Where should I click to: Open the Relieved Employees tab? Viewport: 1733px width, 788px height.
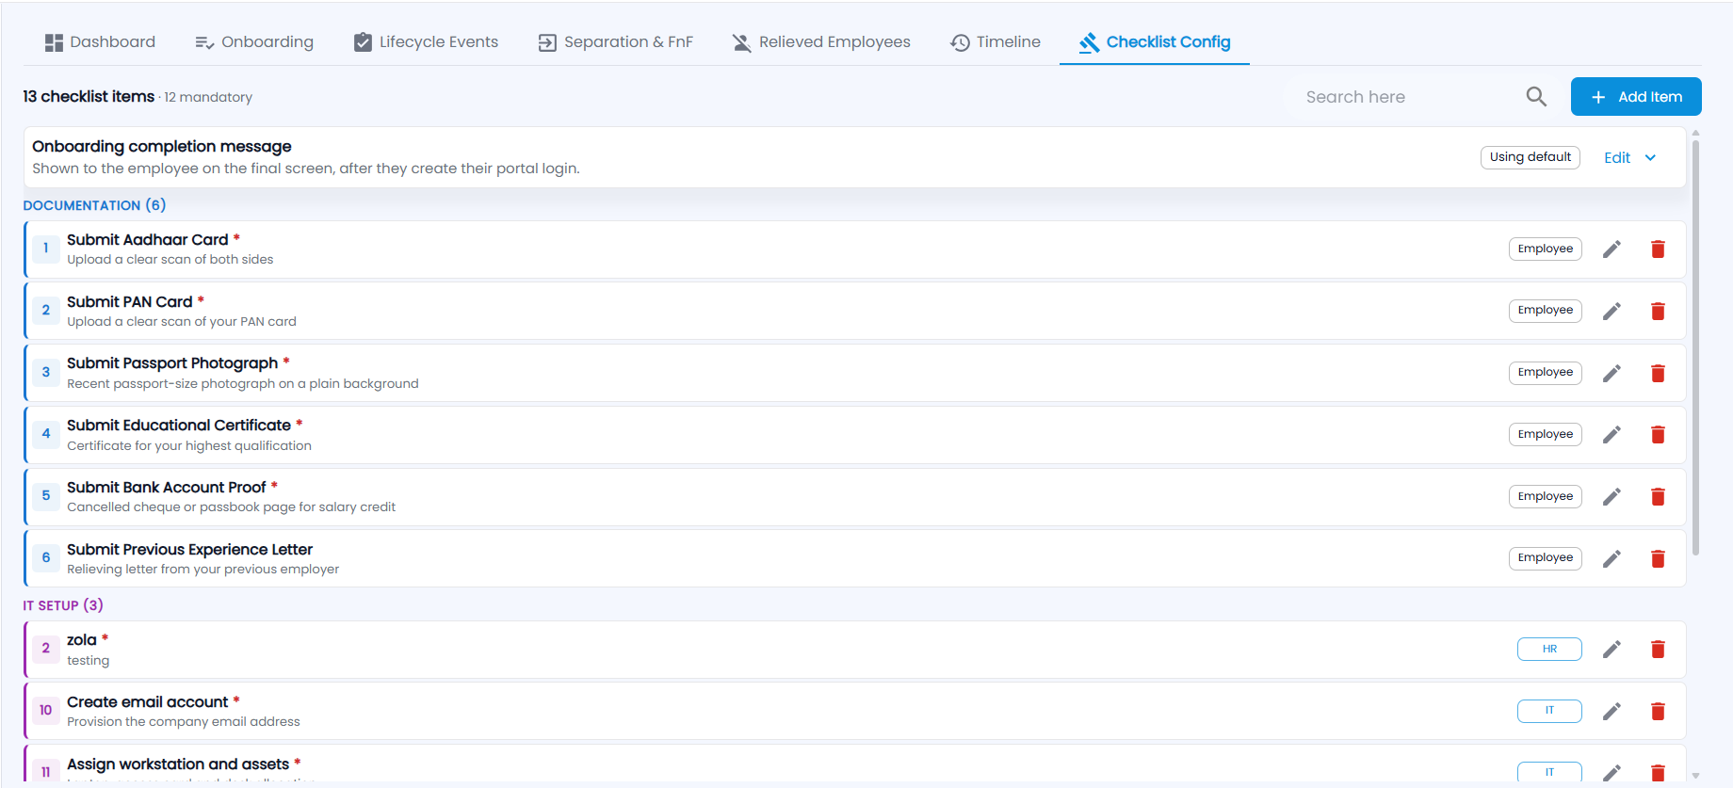click(x=821, y=42)
